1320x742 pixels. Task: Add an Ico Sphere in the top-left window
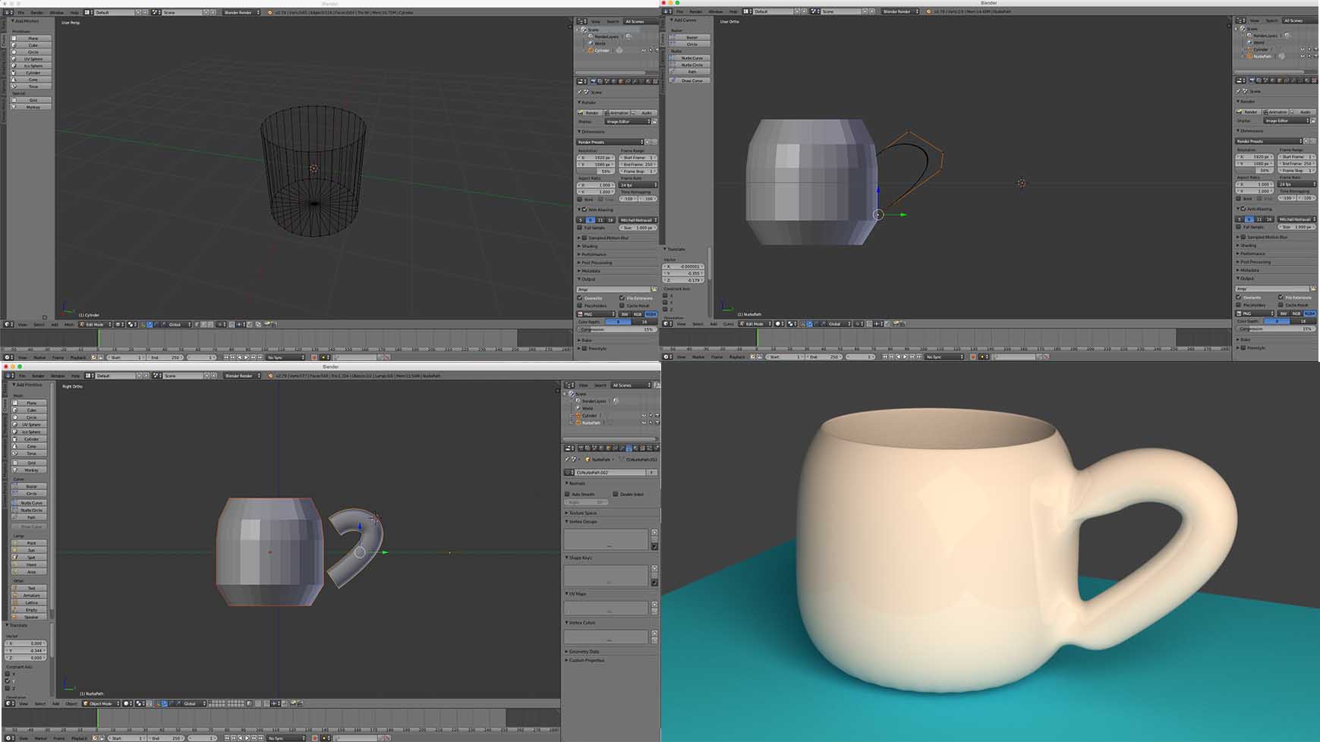click(32, 66)
